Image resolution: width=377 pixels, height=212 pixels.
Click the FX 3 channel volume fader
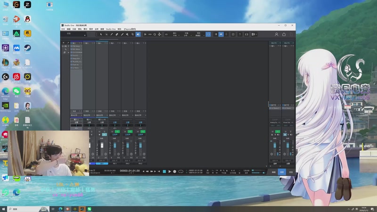point(140,146)
